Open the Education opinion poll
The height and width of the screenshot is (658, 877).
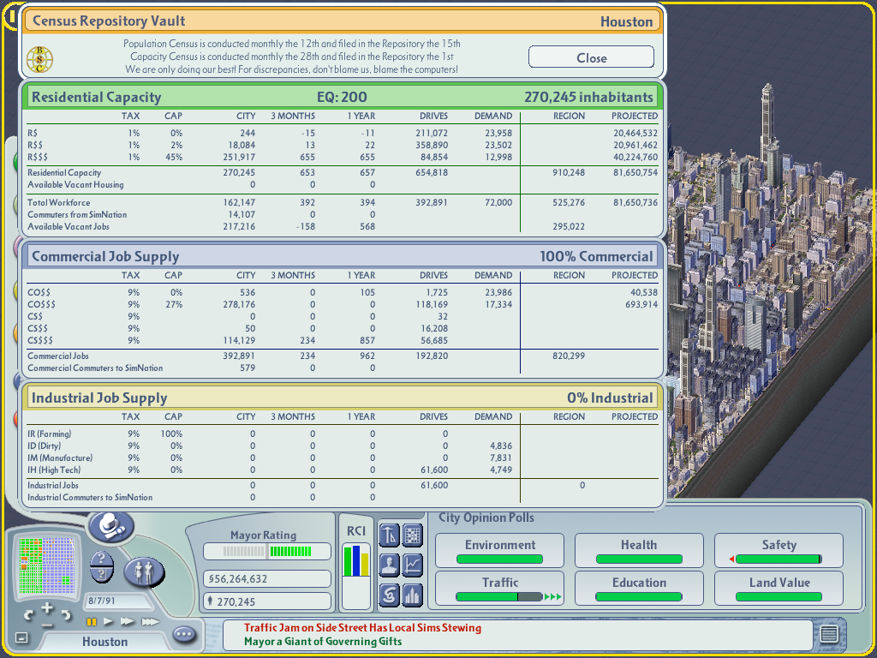click(x=639, y=588)
